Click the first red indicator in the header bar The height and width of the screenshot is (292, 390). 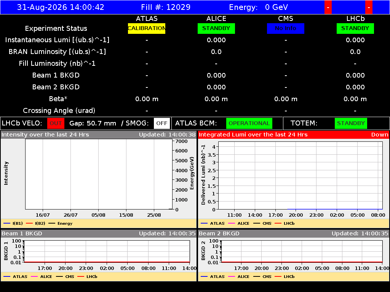[x=328, y=7]
